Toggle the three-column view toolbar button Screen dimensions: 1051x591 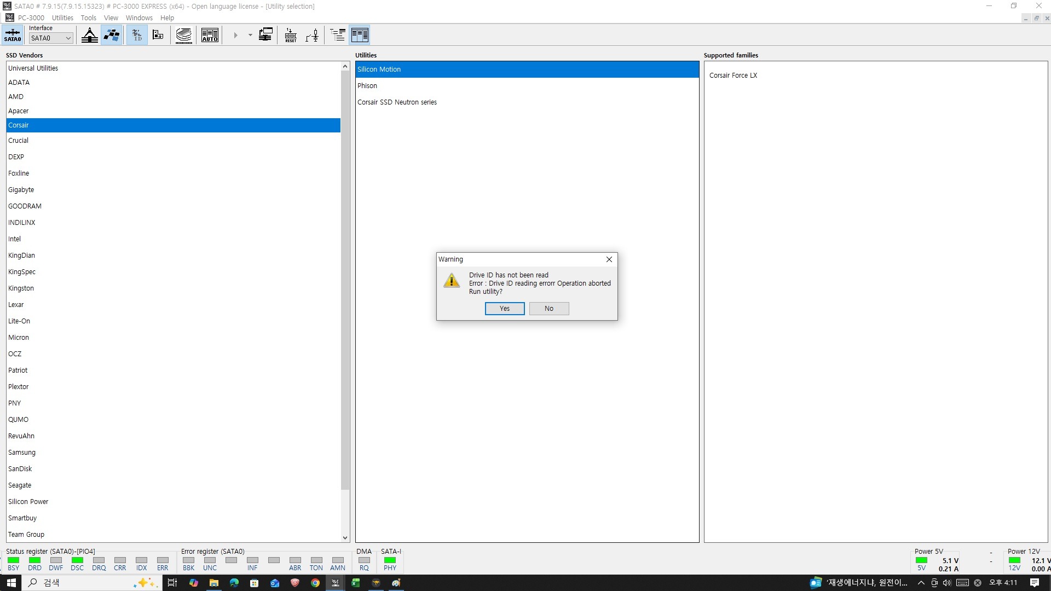(x=360, y=35)
